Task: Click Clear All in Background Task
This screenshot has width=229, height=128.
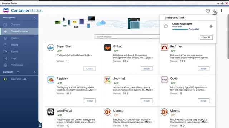Action: (206, 37)
